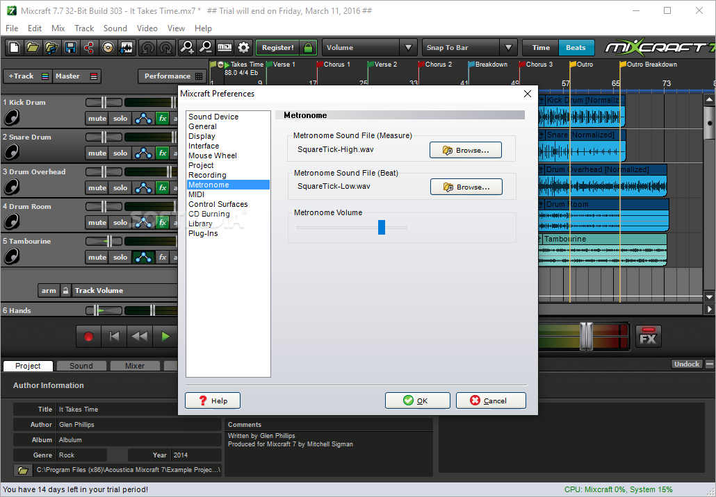
Task: Open Help in preferences dialog
Action: tap(213, 401)
